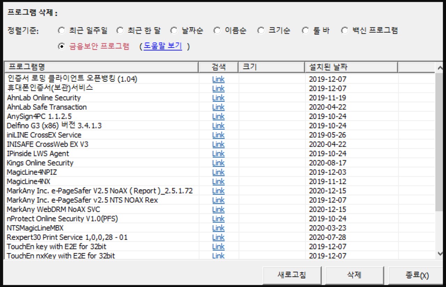Select the IPinside LWS Agent entry

38,154
